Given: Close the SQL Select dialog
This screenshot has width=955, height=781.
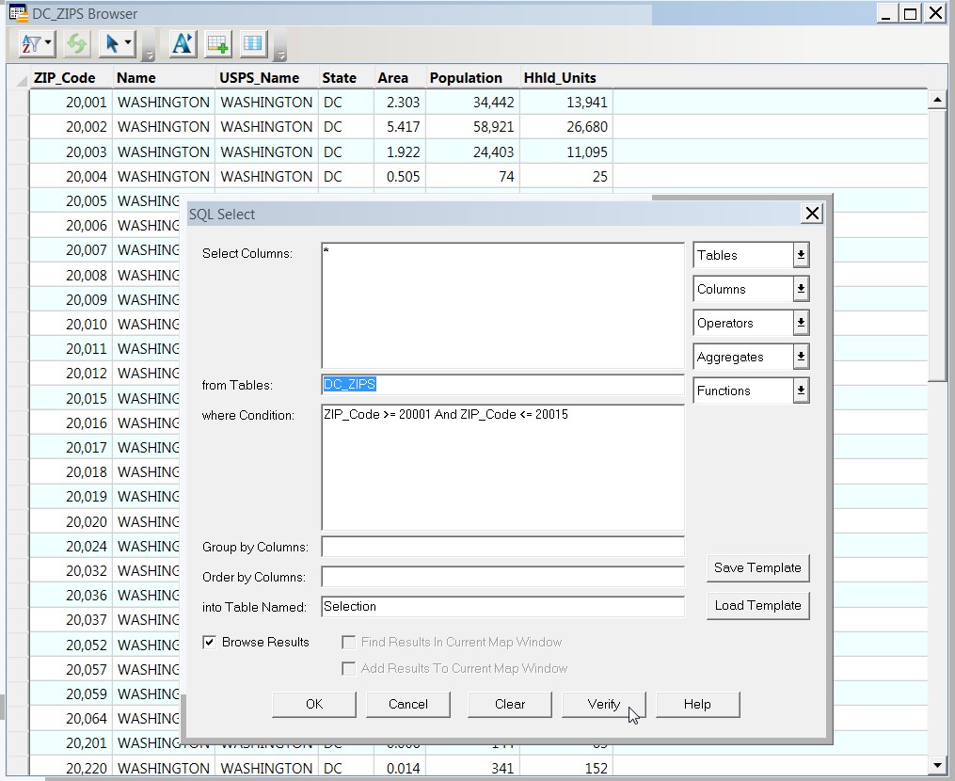Looking at the screenshot, I should [x=812, y=214].
